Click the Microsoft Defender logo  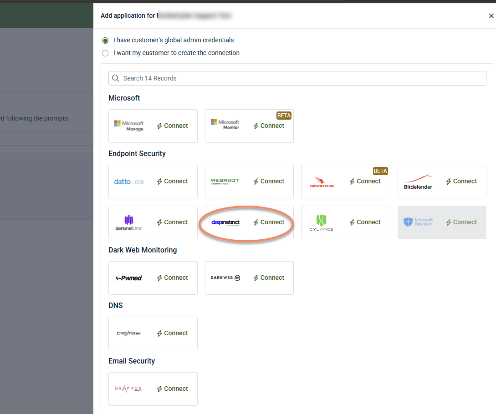coord(418,222)
